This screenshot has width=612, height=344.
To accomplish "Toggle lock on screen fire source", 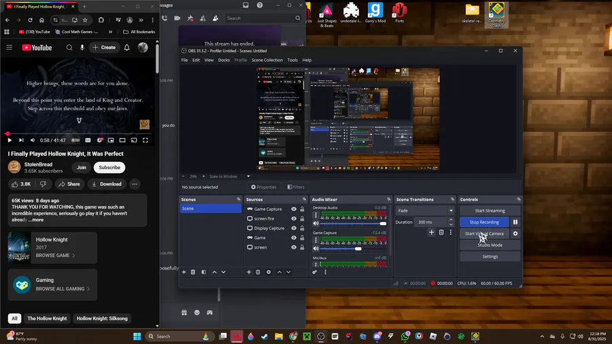I will (302, 218).
